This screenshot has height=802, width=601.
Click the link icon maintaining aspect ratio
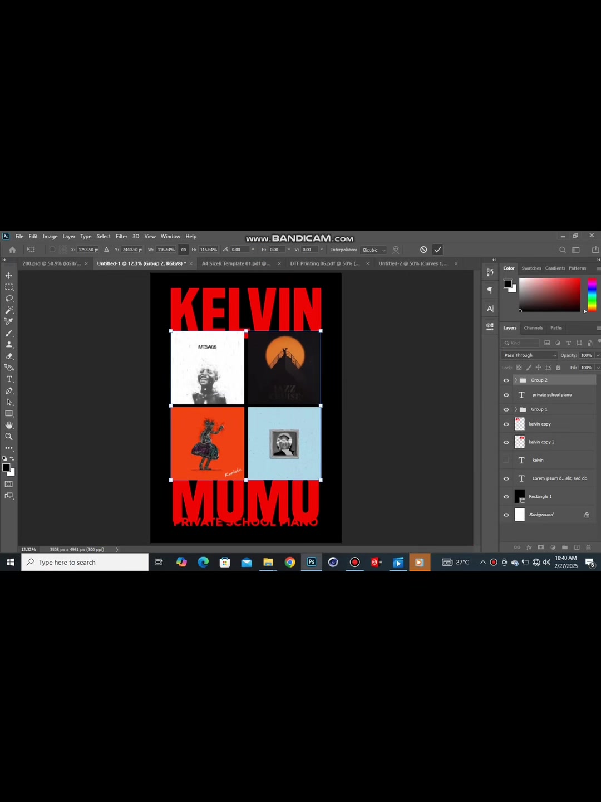(x=184, y=250)
